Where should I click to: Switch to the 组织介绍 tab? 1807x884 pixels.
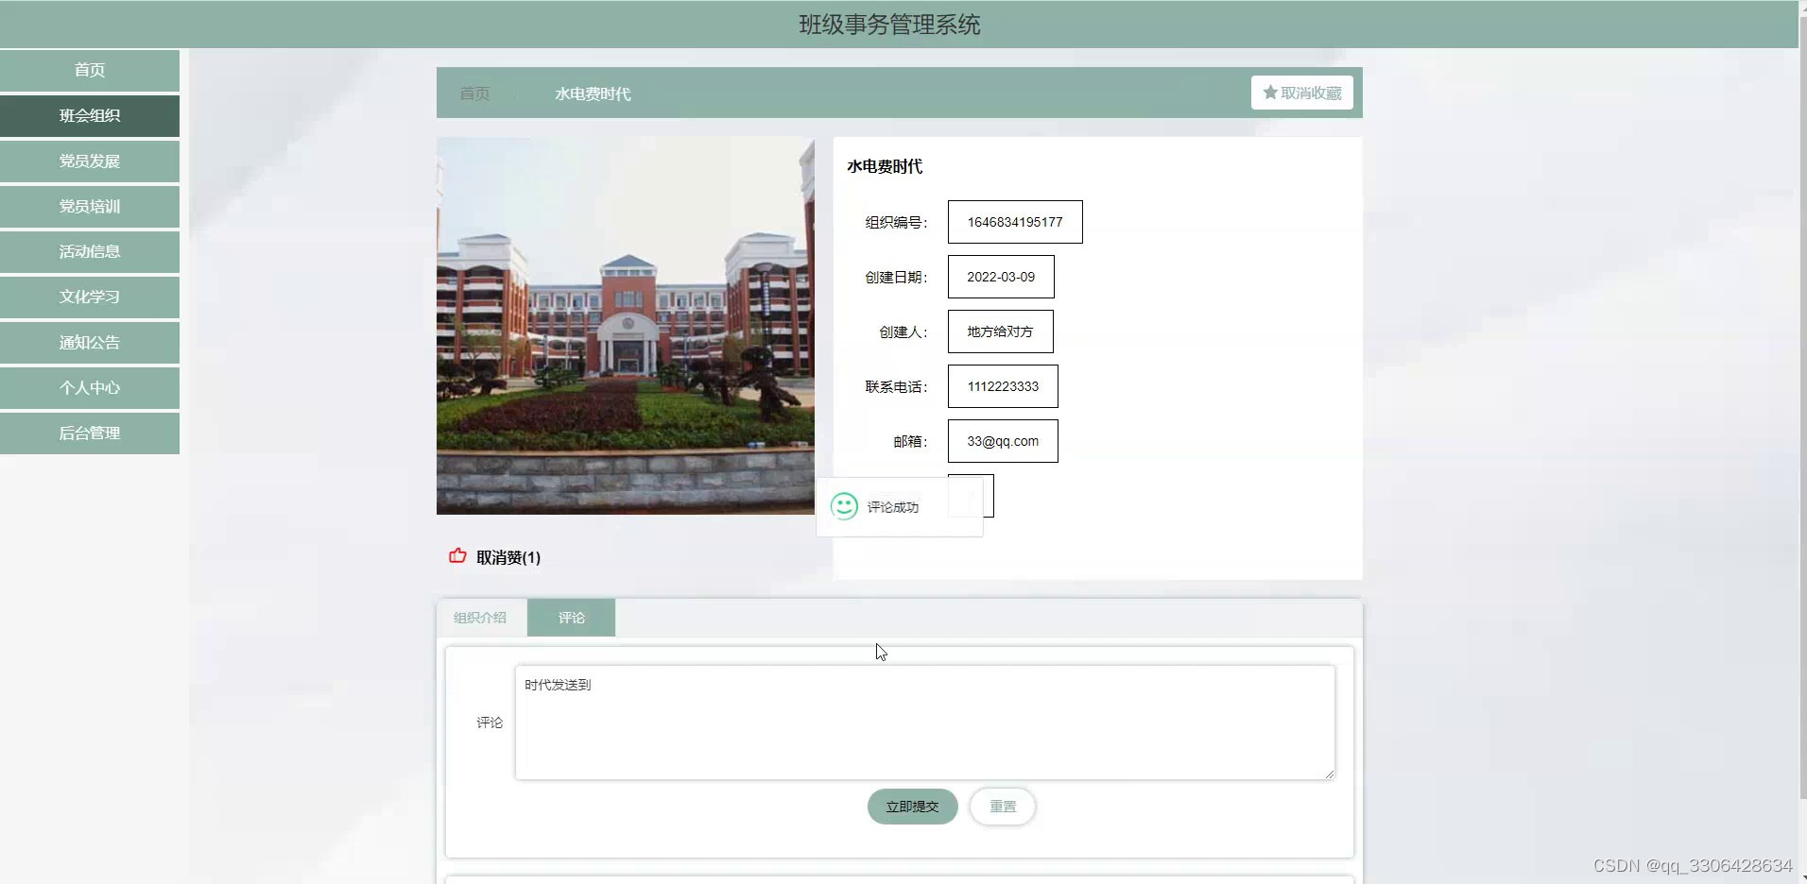coord(480,618)
